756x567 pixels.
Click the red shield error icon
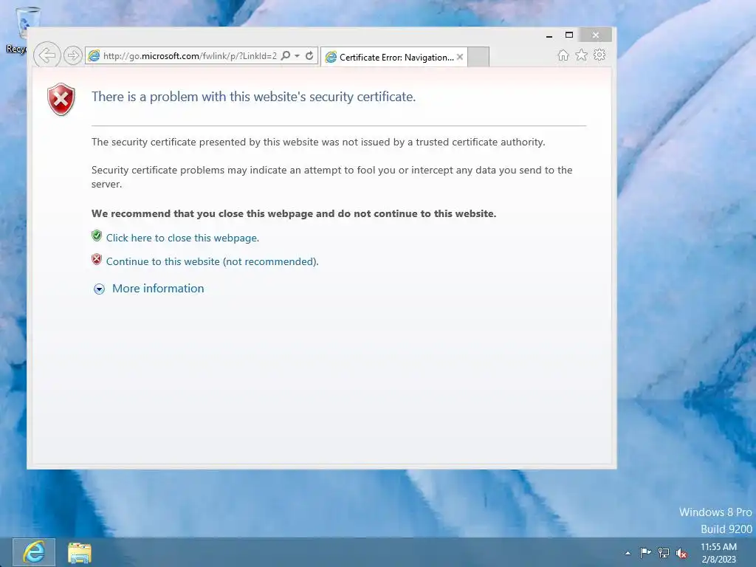coord(61,100)
